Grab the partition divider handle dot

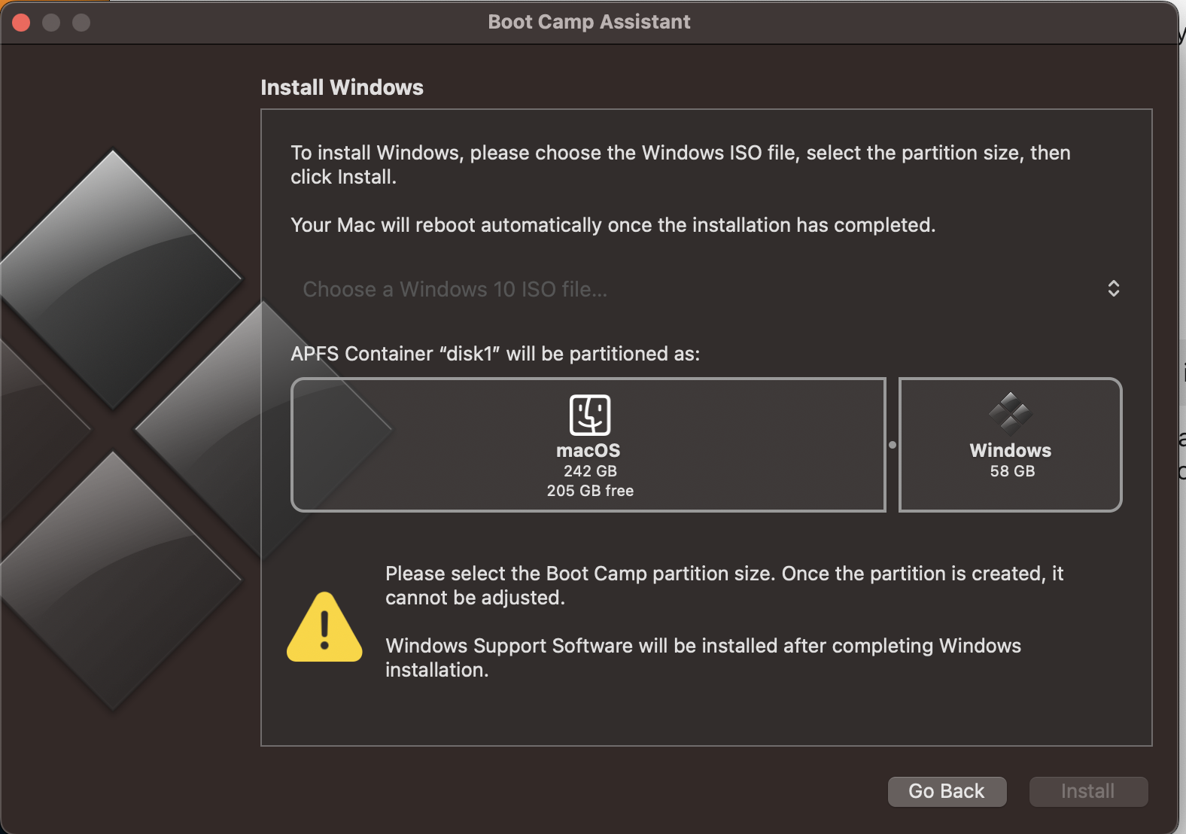tap(893, 445)
